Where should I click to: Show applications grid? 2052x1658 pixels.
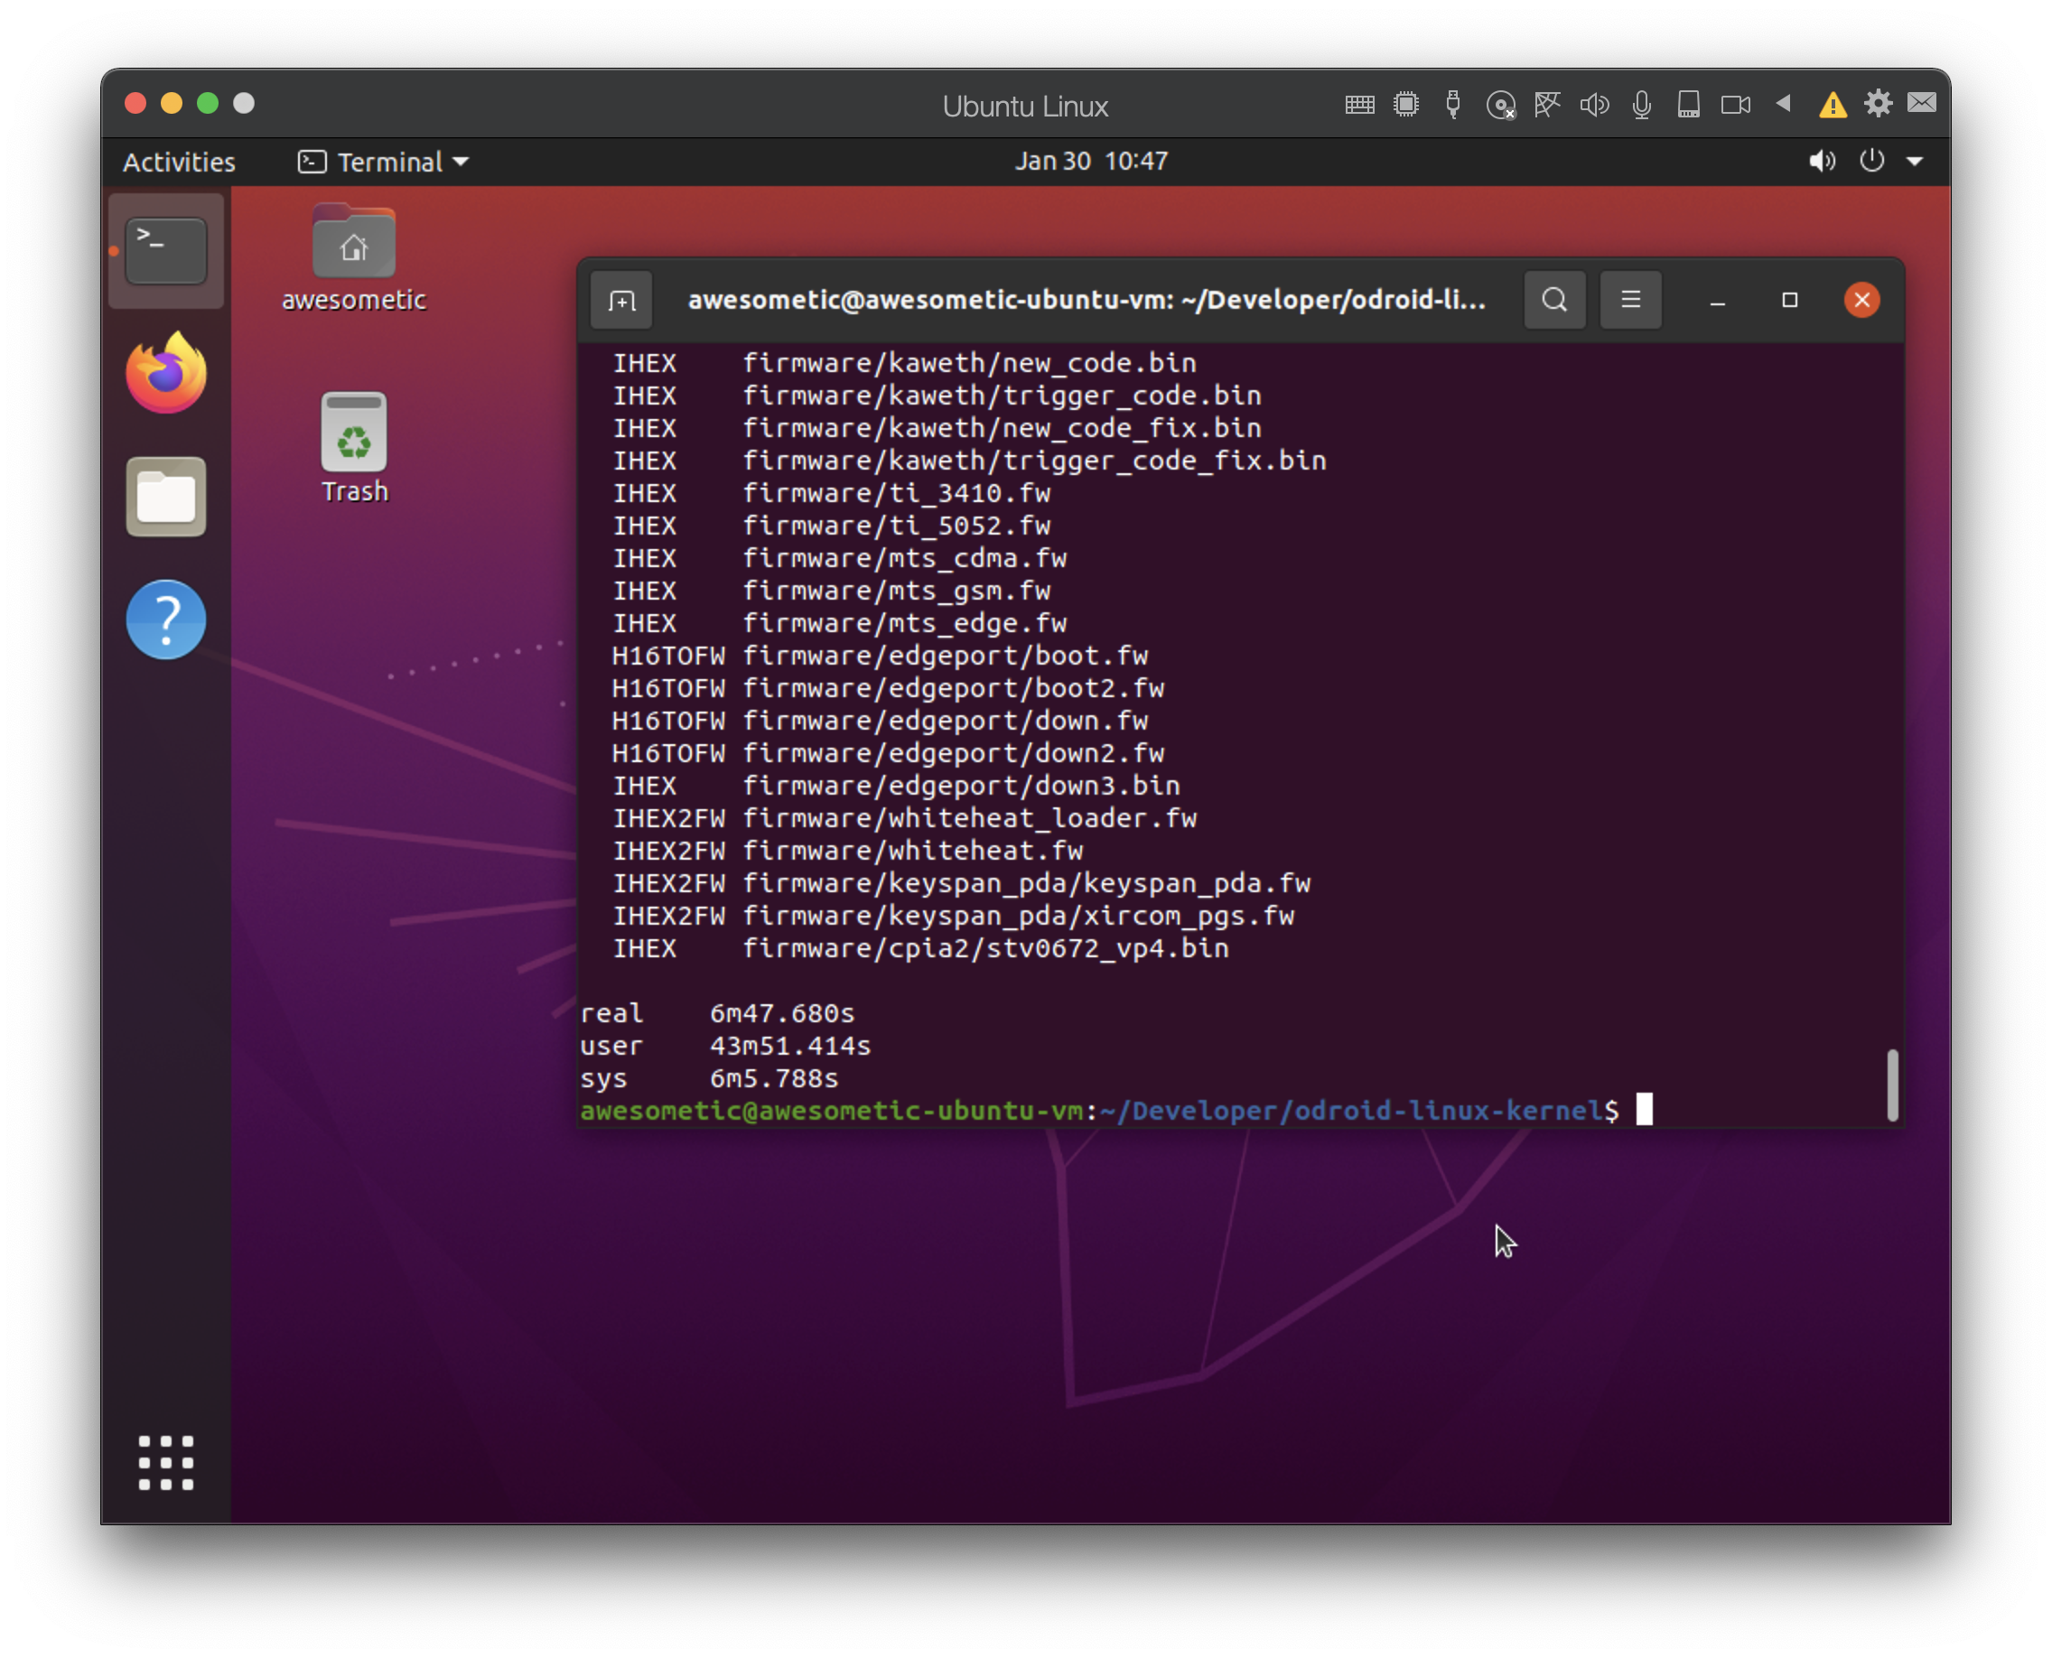[x=166, y=1462]
